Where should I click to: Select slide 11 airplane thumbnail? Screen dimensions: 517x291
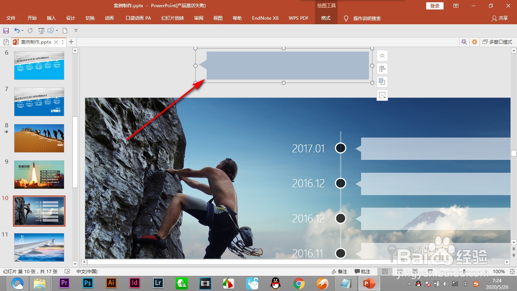click(39, 247)
